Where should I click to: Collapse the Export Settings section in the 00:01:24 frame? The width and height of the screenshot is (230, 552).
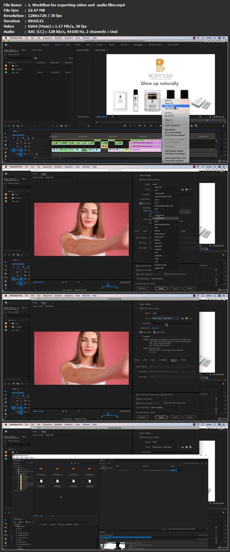point(138,304)
